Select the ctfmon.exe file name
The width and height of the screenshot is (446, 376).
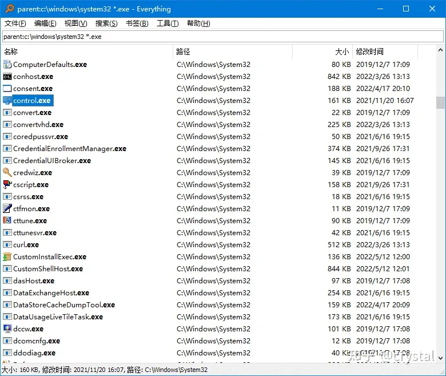31,209
